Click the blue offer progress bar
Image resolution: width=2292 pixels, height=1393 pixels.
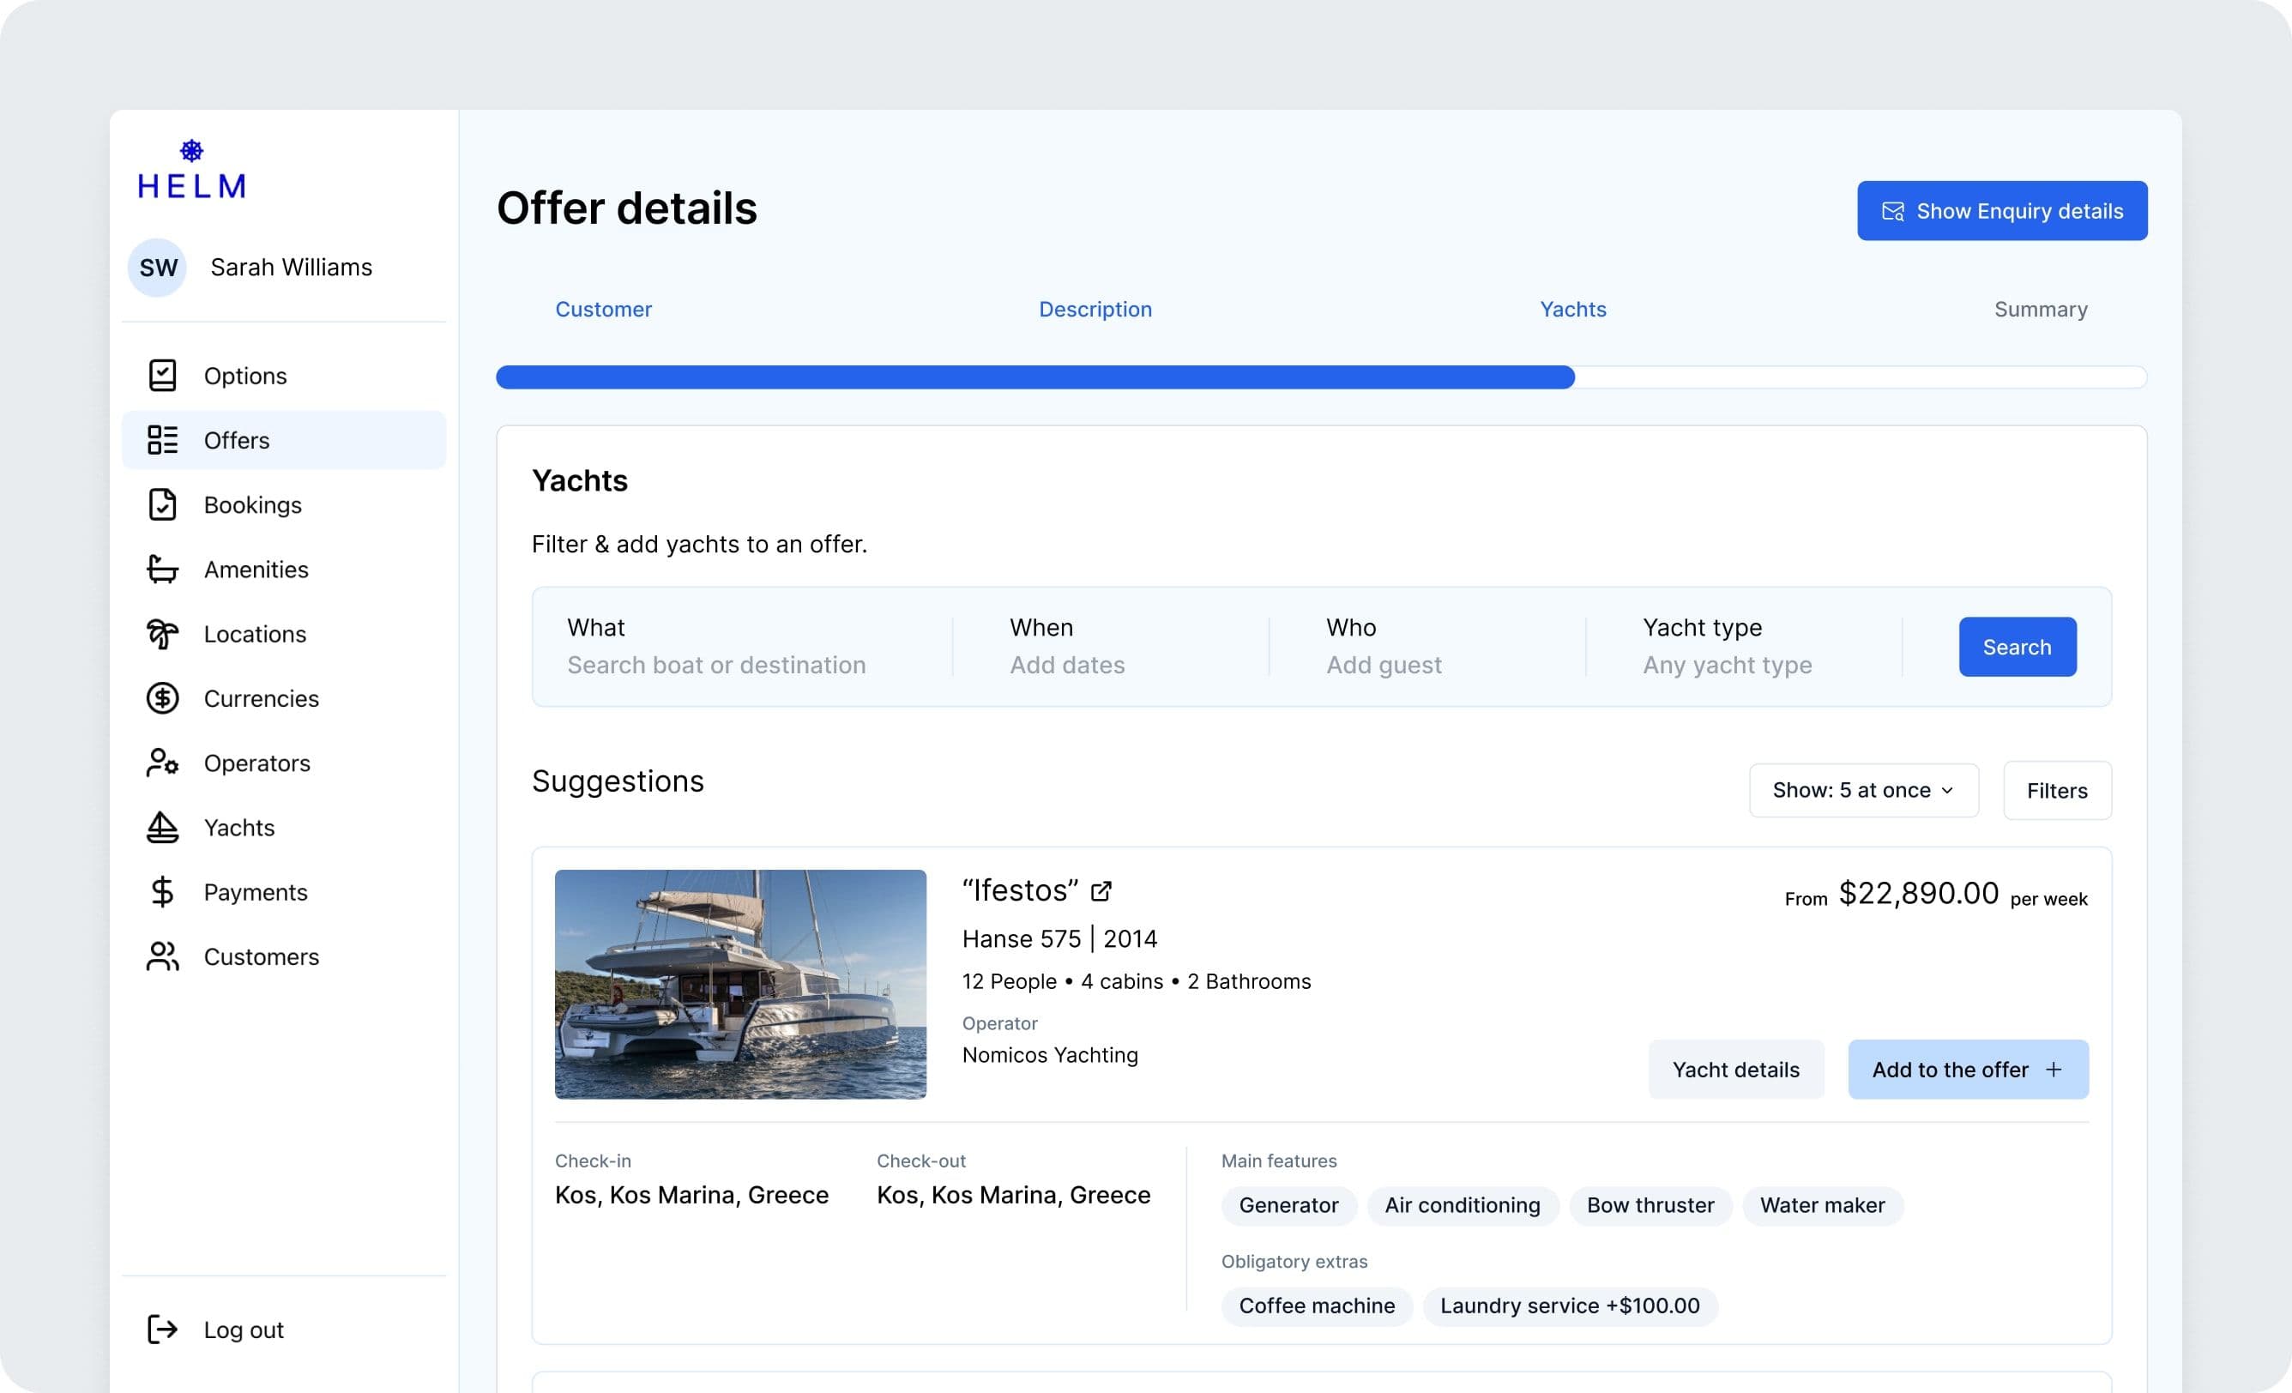1034,377
